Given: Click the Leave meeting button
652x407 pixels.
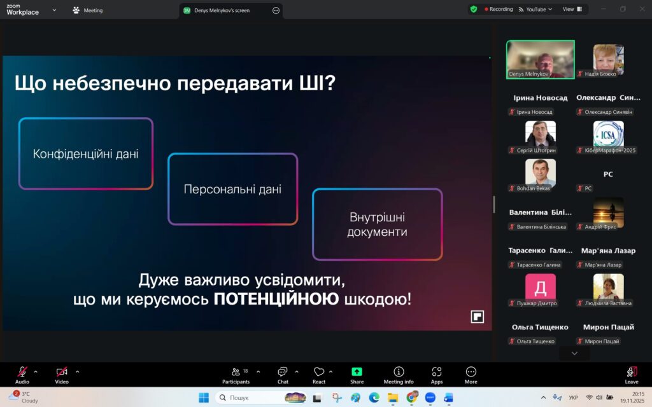Looking at the screenshot, I should click(x=632, y=375).
